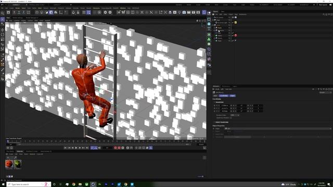Step to next frame
333x187 pixels.
[x=80, y=148]
